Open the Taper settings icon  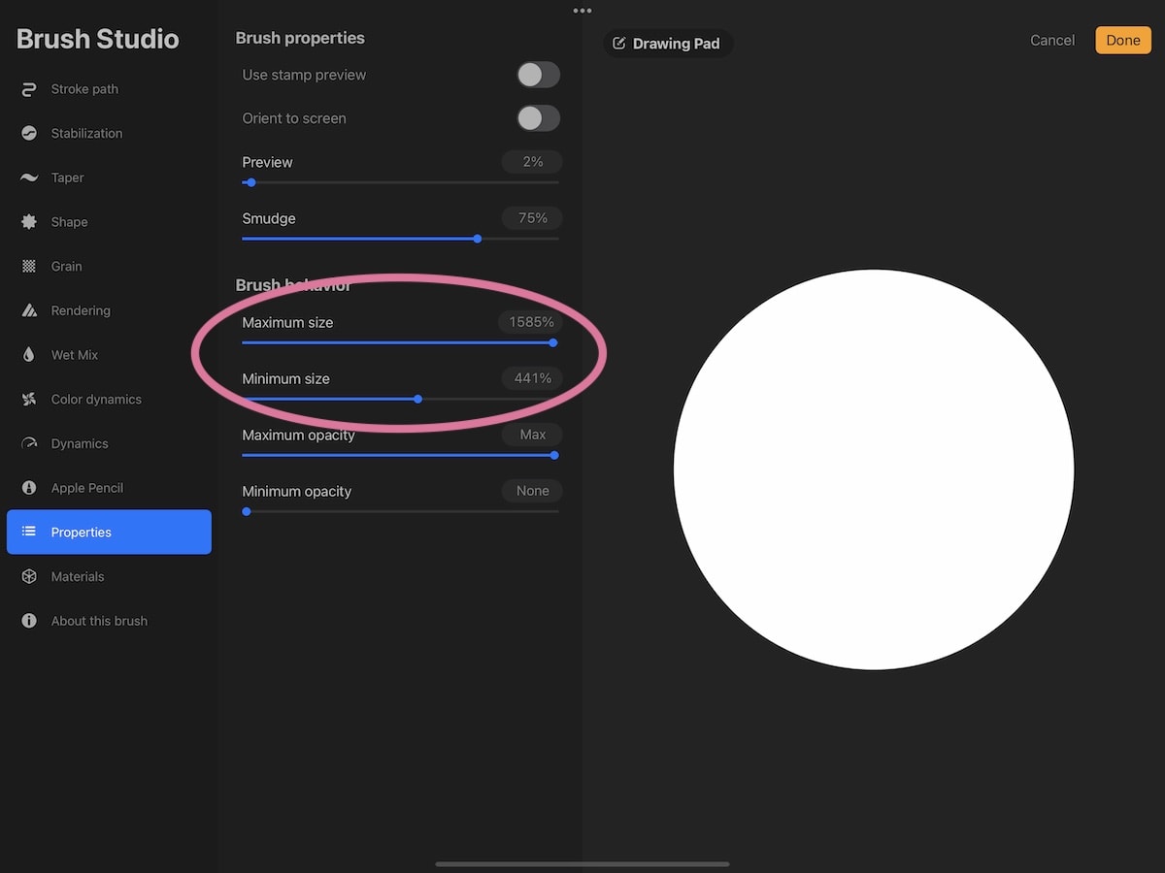click(29, 178)
